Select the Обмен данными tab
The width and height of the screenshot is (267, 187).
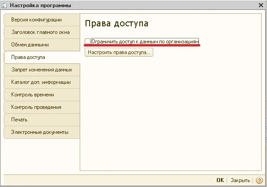(42, 45)
